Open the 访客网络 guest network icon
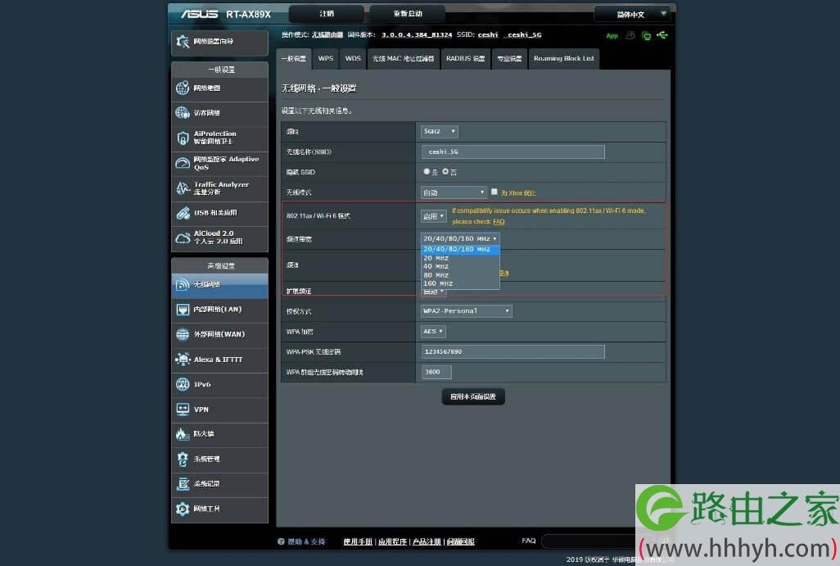Image resolution: width=840 pixels, height=566 pixels. 183,112
